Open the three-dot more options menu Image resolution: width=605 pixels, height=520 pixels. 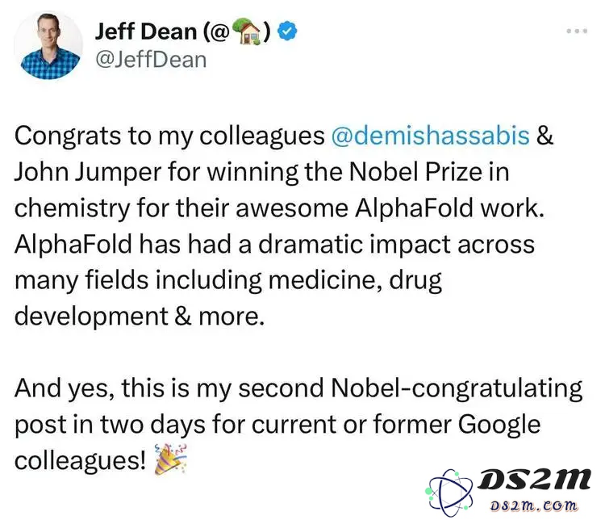(x=577, y=31)
